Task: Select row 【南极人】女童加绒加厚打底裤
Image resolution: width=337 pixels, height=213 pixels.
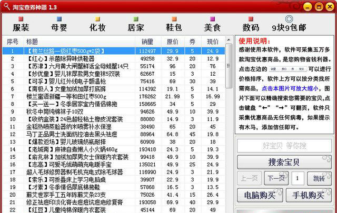Action: [x=114, y=89]
